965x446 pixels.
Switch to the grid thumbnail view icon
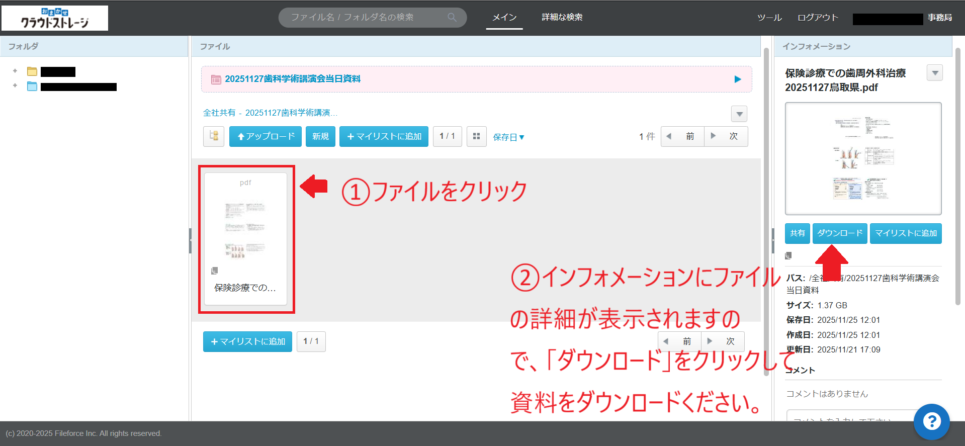click(x=476, y=136)
